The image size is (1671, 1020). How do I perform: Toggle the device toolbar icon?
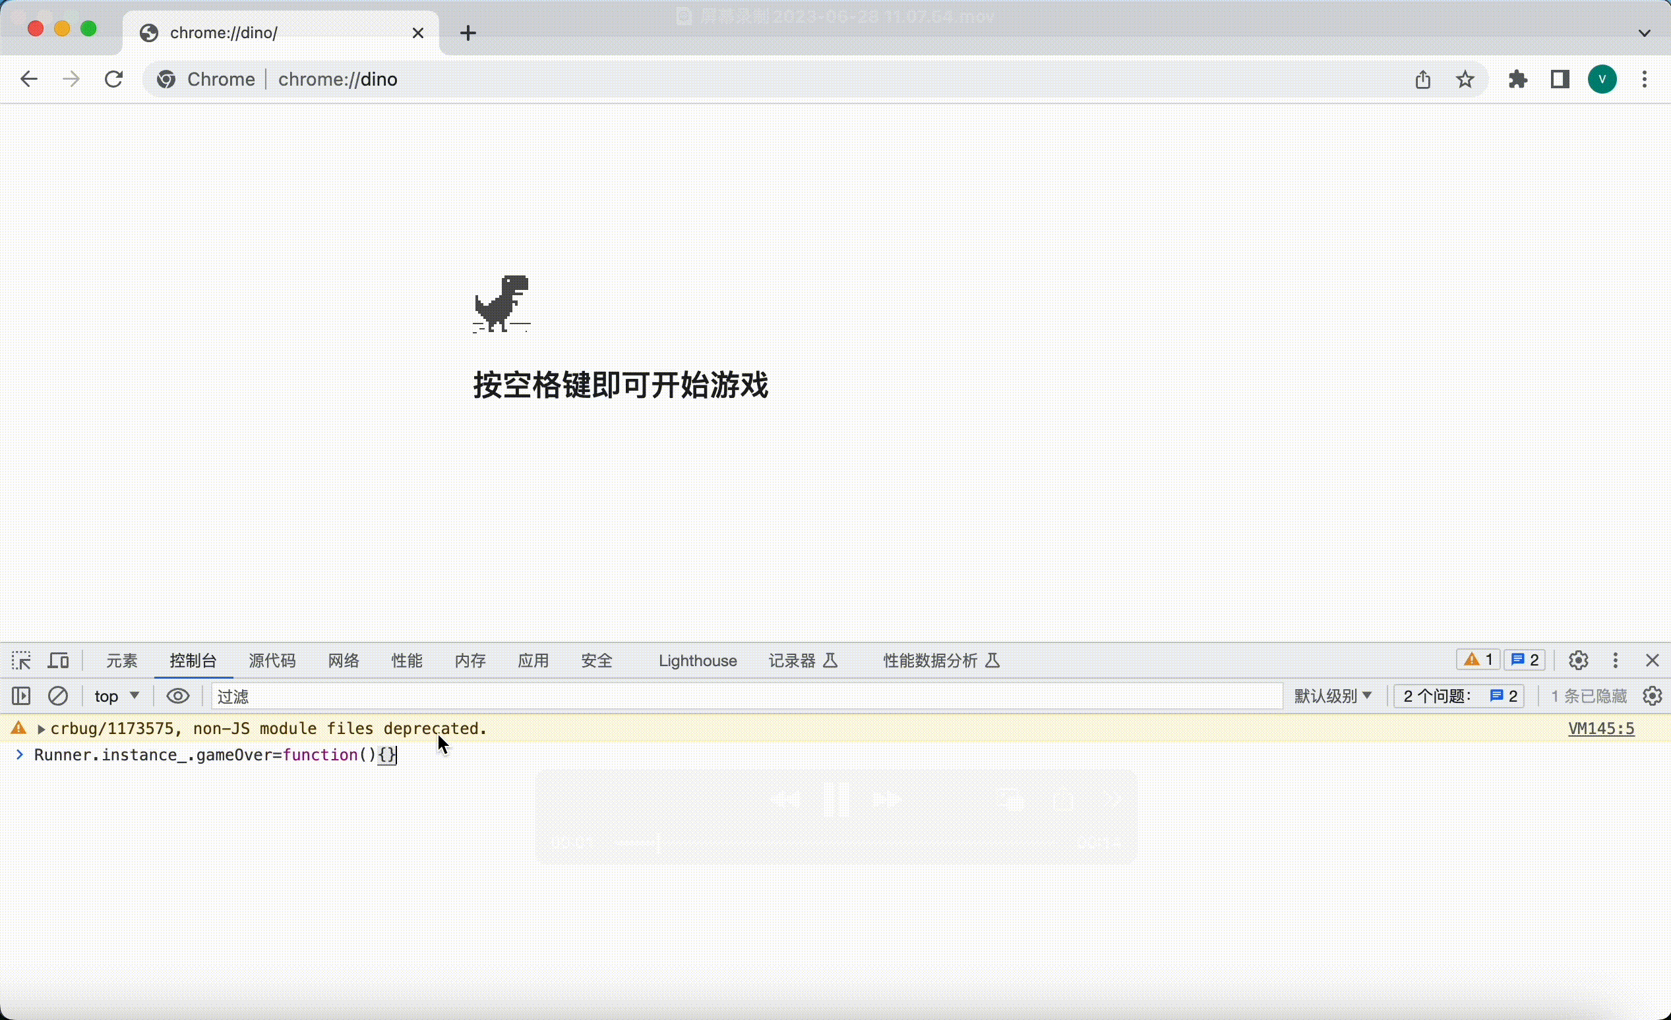point(59,660)
